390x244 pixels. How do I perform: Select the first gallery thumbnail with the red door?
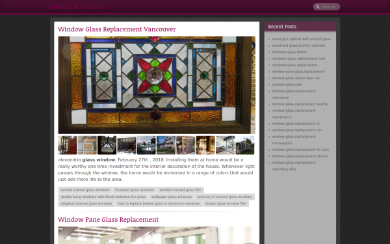tap(68, 145)
